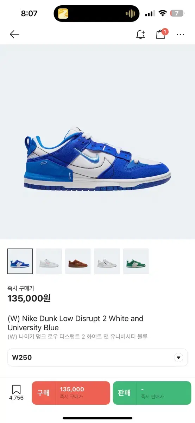Image resolution: width=195 pixels, height=423 pixels.
Task: Select the green shoe thumbnail
Action: click(x=136, y=261)
